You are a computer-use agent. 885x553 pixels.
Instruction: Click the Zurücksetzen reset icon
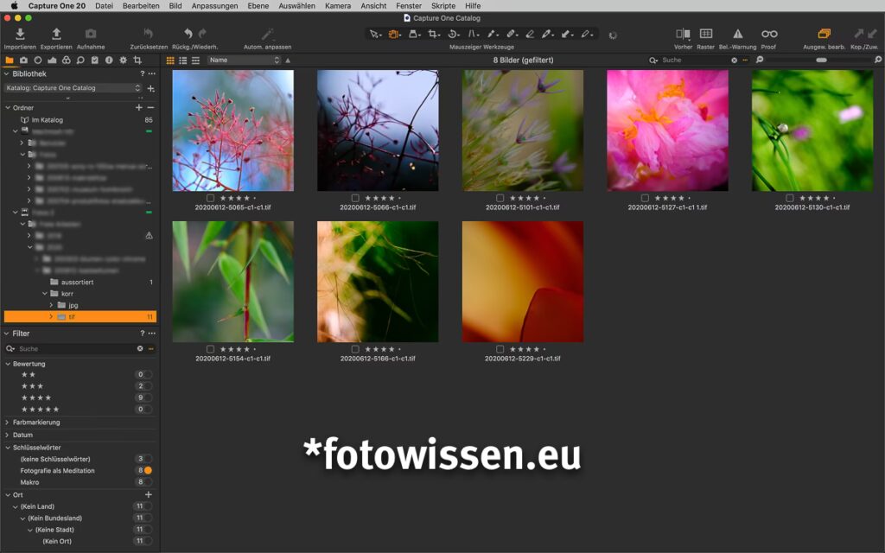click(x=149, y=34)
